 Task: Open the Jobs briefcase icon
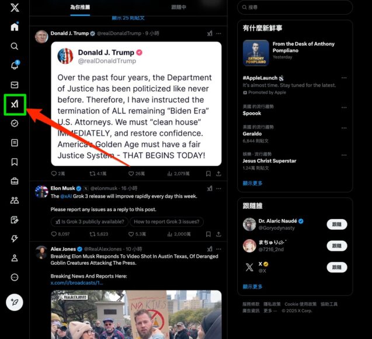coord(15,181)
